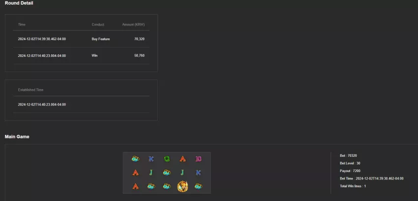This screenshot has height=201, width=418.
Task: Click the 70,320 amount cell
Action: point(140,39)
